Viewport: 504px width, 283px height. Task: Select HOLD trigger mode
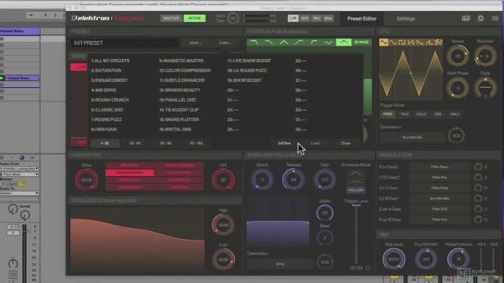[x=421, y=114]
